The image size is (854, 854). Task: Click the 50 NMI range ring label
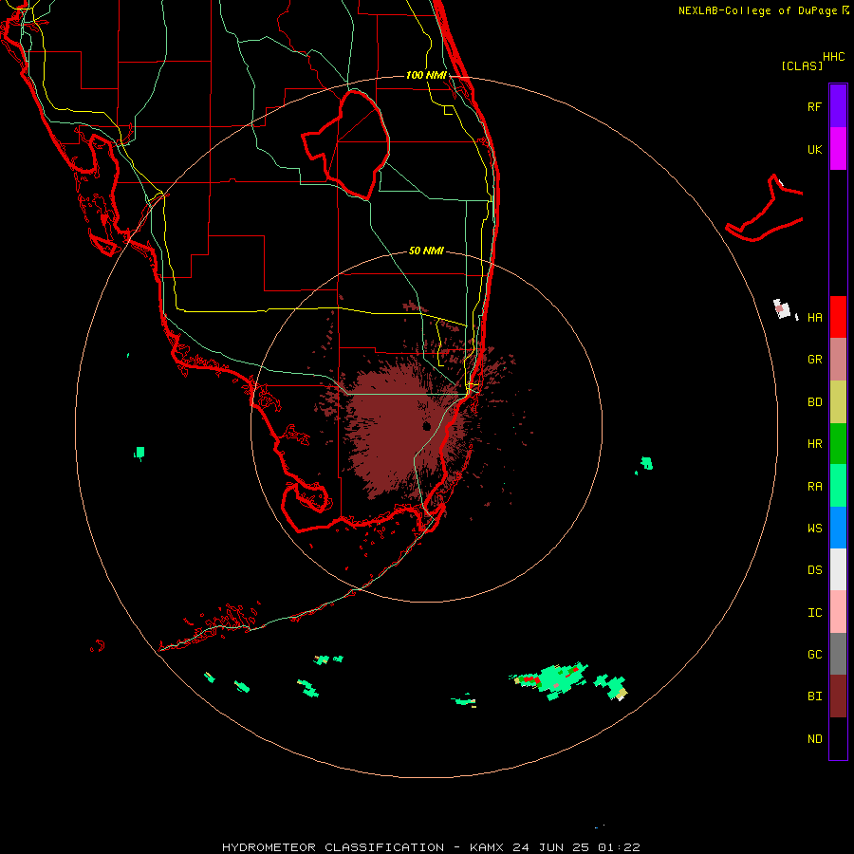point(426,251)
